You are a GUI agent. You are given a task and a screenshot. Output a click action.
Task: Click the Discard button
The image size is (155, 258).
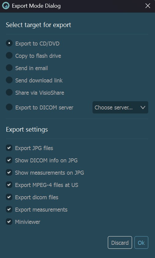tap(120, 243)
